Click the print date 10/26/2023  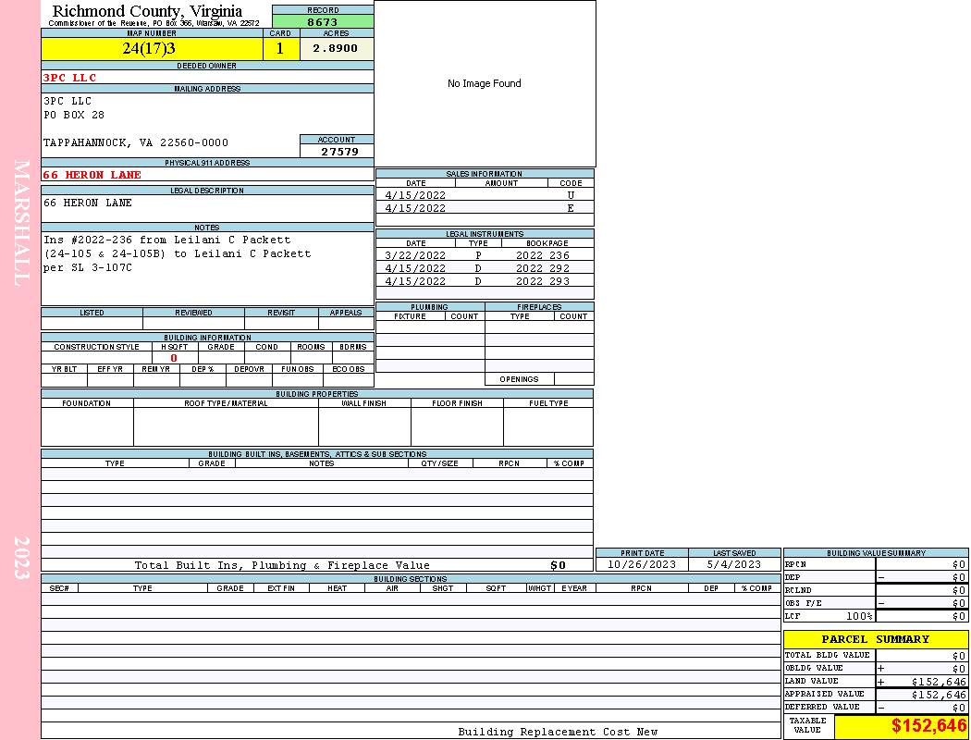[642, 564]
